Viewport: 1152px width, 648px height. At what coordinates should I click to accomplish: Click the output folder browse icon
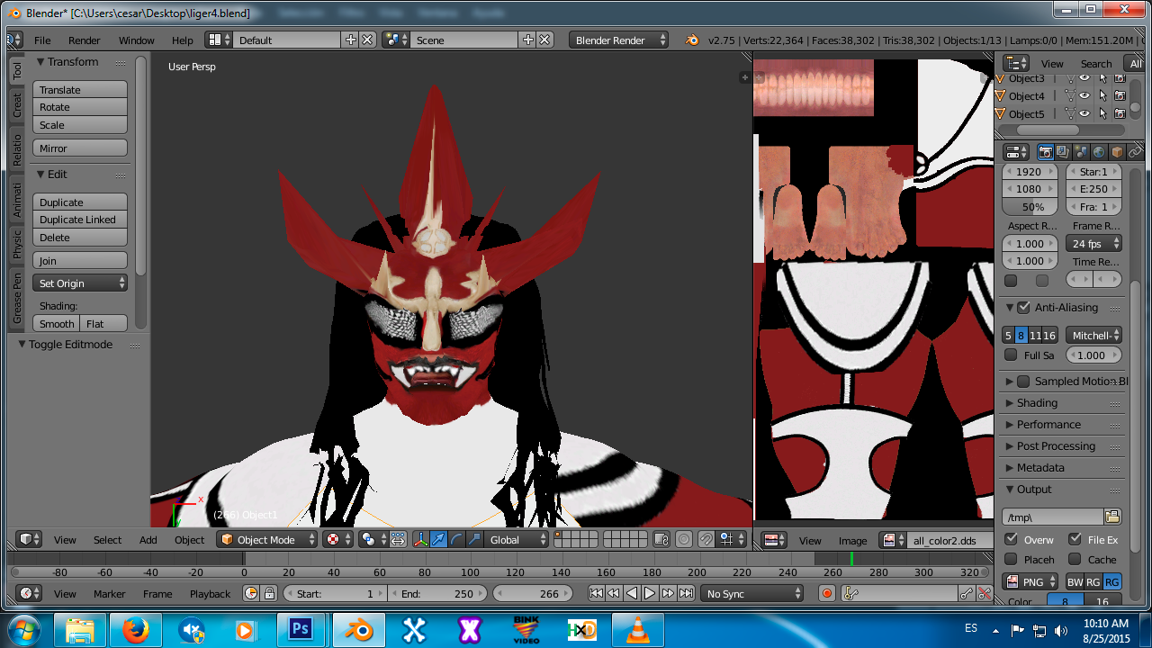1112,517
